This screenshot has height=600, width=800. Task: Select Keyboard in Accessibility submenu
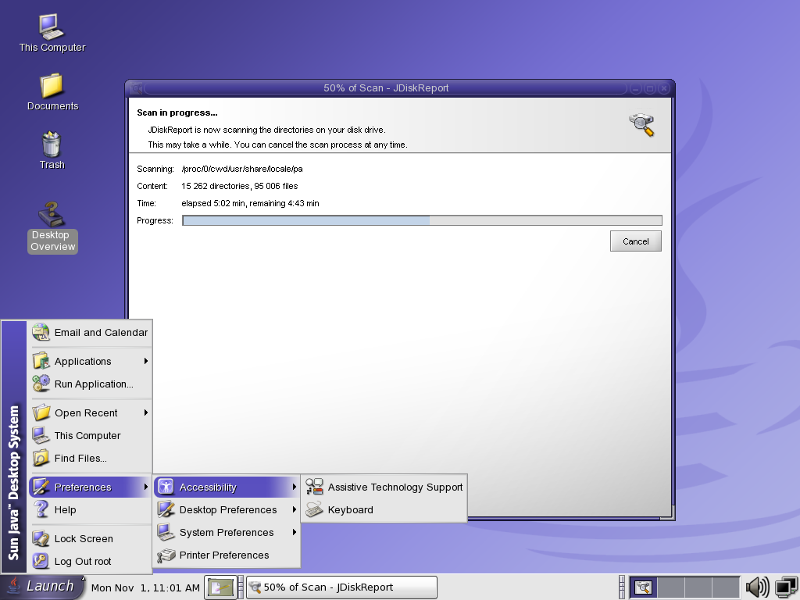click(384, 509)
